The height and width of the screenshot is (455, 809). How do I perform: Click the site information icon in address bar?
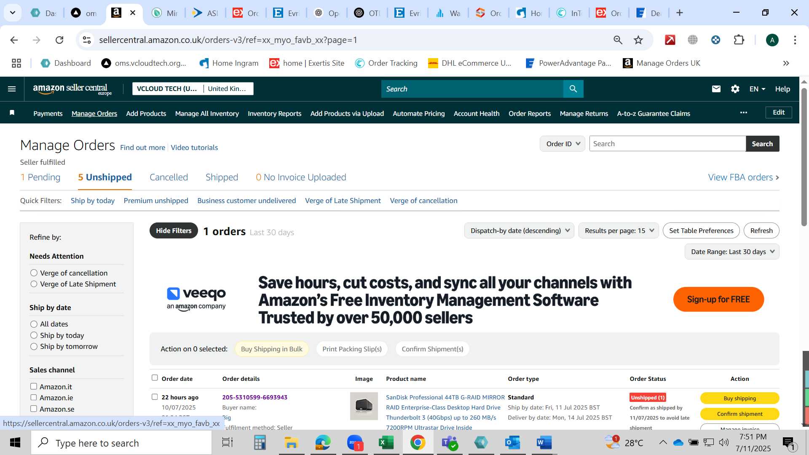tap(87, 40)
